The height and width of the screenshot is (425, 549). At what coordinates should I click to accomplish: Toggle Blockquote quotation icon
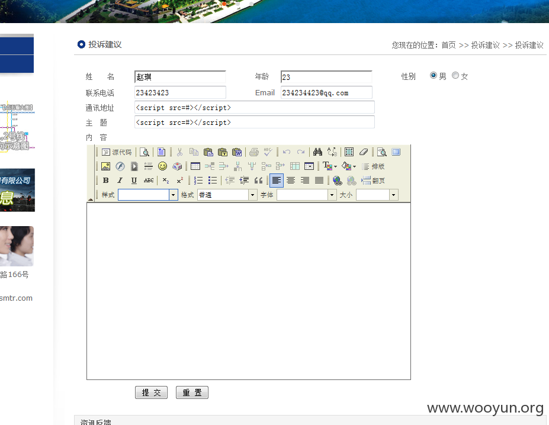pos(258,181)
